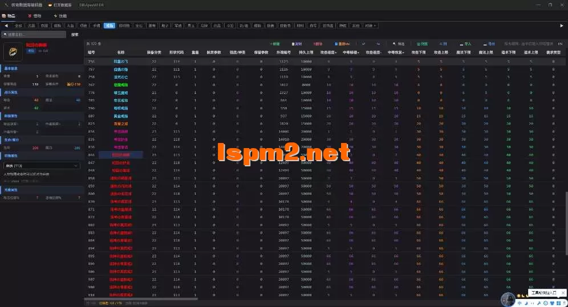Screen dimensions: 568x307
Task: Collapse the 战斗属性 section header
Action: pos(42,92)
